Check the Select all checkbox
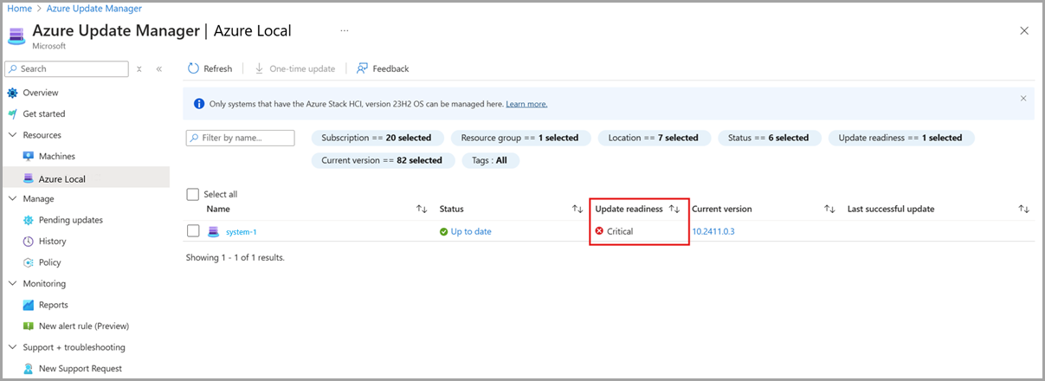 click(x=193, y=195)
